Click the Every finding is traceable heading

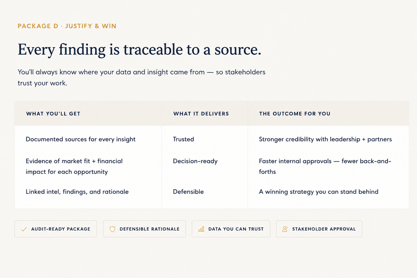[139, 50]
